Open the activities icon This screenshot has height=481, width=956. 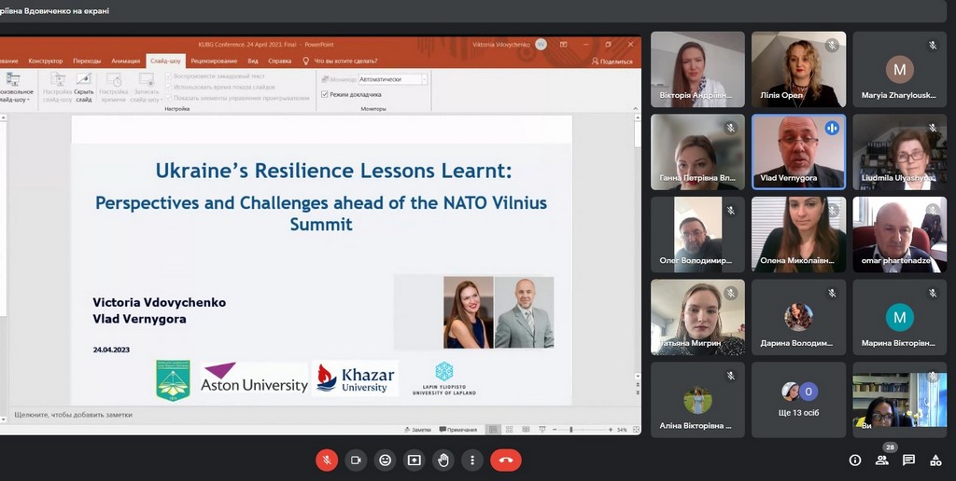935,460
